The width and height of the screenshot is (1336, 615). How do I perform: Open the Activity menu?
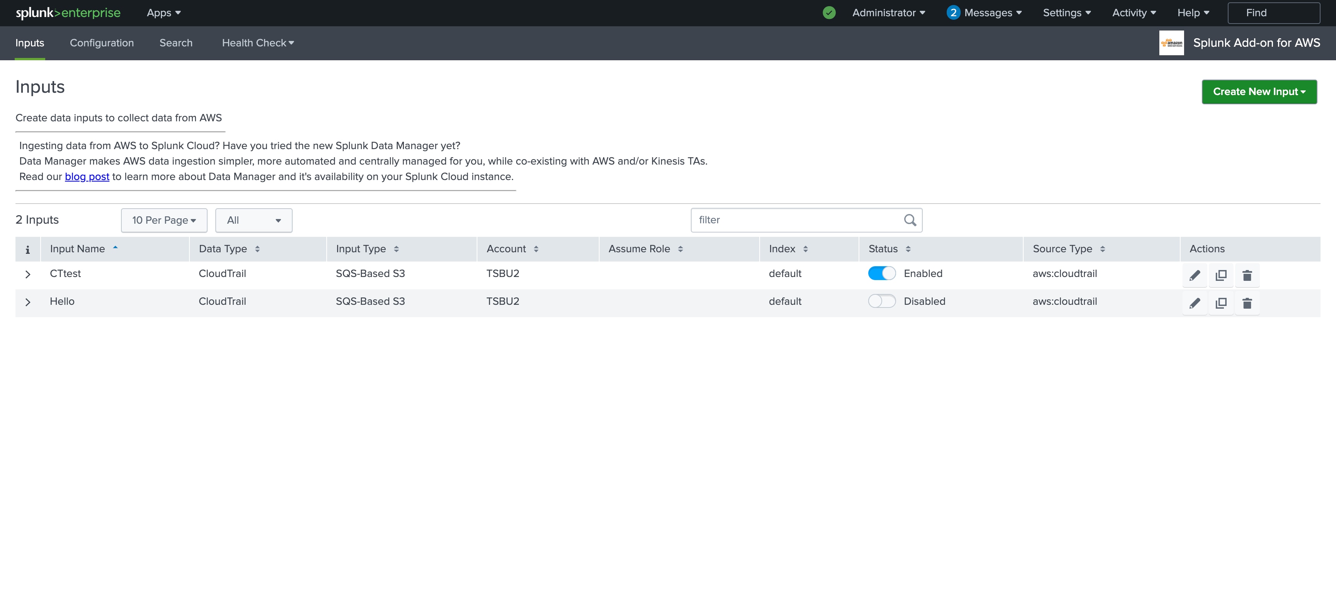(x=1134, y=13)
